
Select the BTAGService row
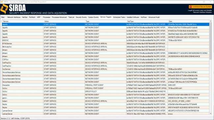click(105, 44)
